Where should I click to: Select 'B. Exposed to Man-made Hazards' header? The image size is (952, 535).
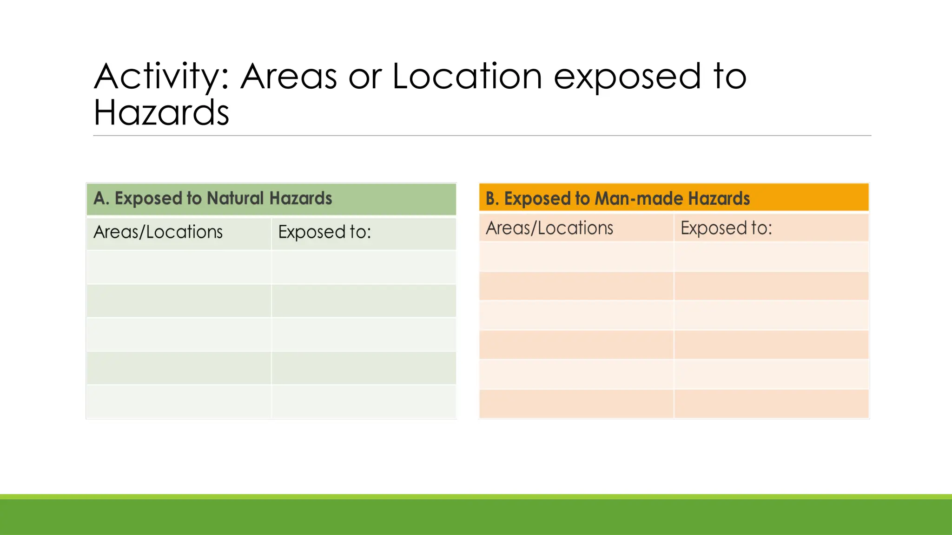617,199
